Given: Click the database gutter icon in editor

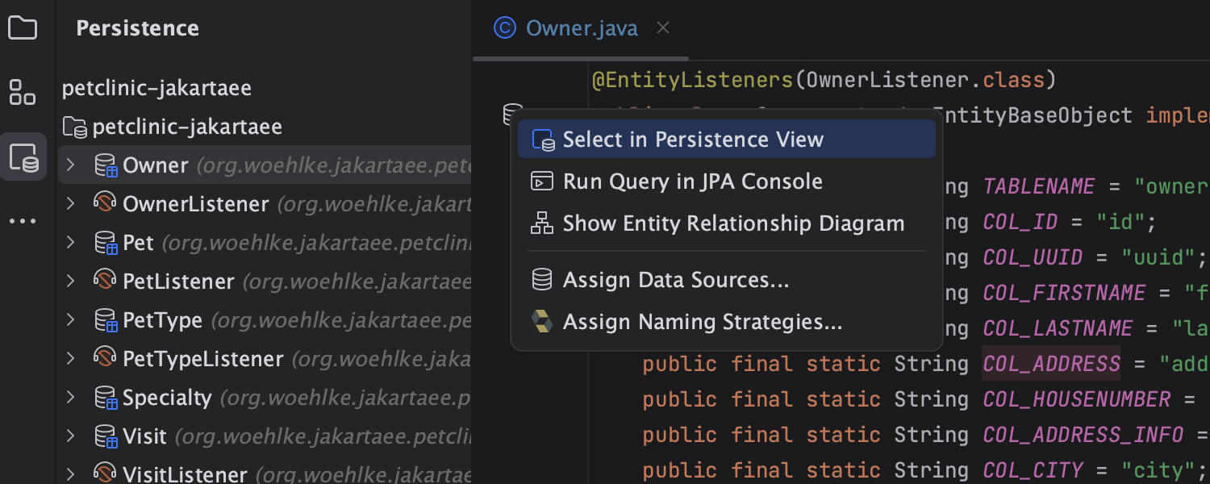Looking at the screenshot, I should [x=512, y=115].
